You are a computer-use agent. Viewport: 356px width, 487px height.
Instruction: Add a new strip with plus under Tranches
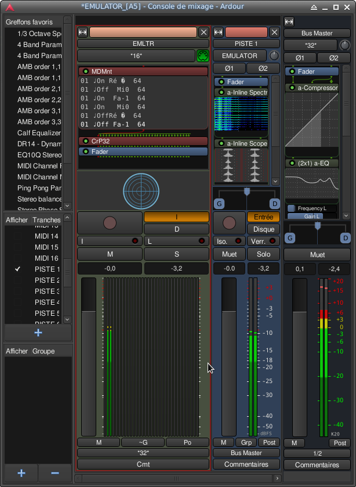pyautogui.click(x=38, y=333)
